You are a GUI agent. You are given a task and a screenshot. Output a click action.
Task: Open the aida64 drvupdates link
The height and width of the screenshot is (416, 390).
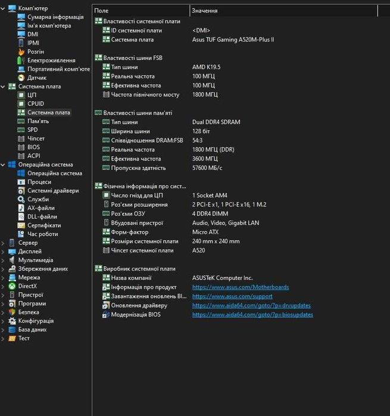pyautogui.click(x=251, y=305)
